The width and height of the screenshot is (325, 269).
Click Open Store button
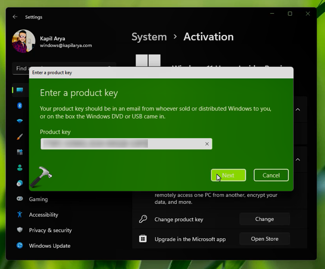(264, 239)
